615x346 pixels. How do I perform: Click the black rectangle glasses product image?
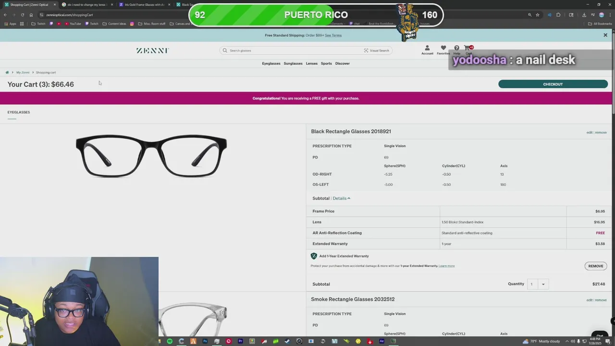click(x=151, y=156)
